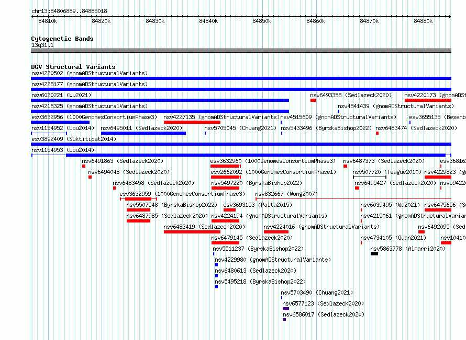Click the DGV Structural Variants track heading

click(x=73, y=67)
